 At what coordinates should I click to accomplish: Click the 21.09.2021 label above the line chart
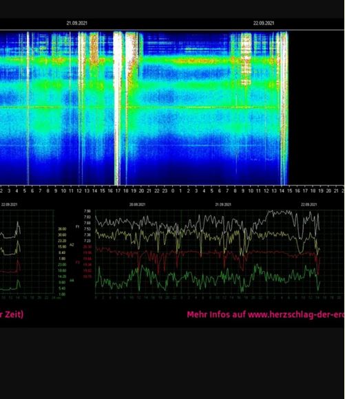coord(223,204)
